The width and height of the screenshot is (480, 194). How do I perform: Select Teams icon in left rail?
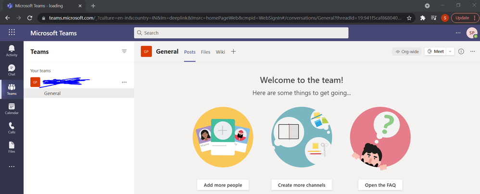click(12, 89)
